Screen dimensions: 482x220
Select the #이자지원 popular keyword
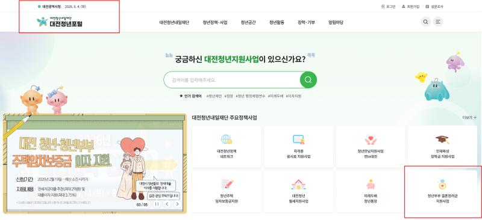[x=293, y=96]
